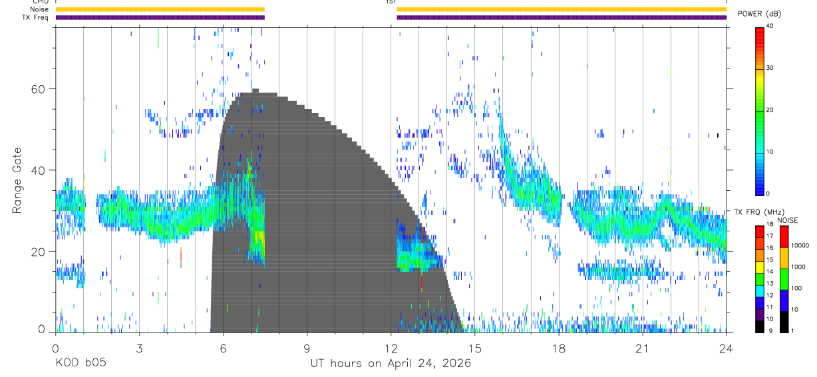Click 'UT hours on April 24, 2026' label

(391, 364)
